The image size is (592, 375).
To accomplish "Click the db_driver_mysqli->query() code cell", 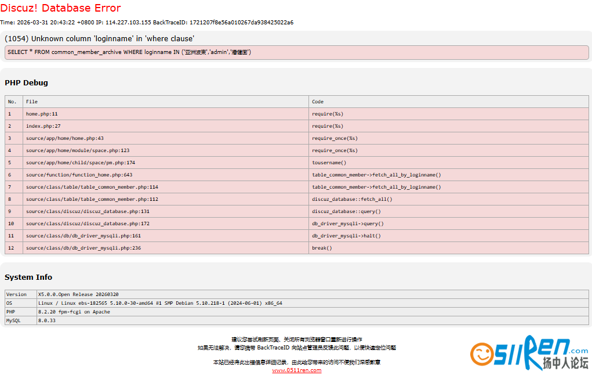I will [x=449, y=223].
